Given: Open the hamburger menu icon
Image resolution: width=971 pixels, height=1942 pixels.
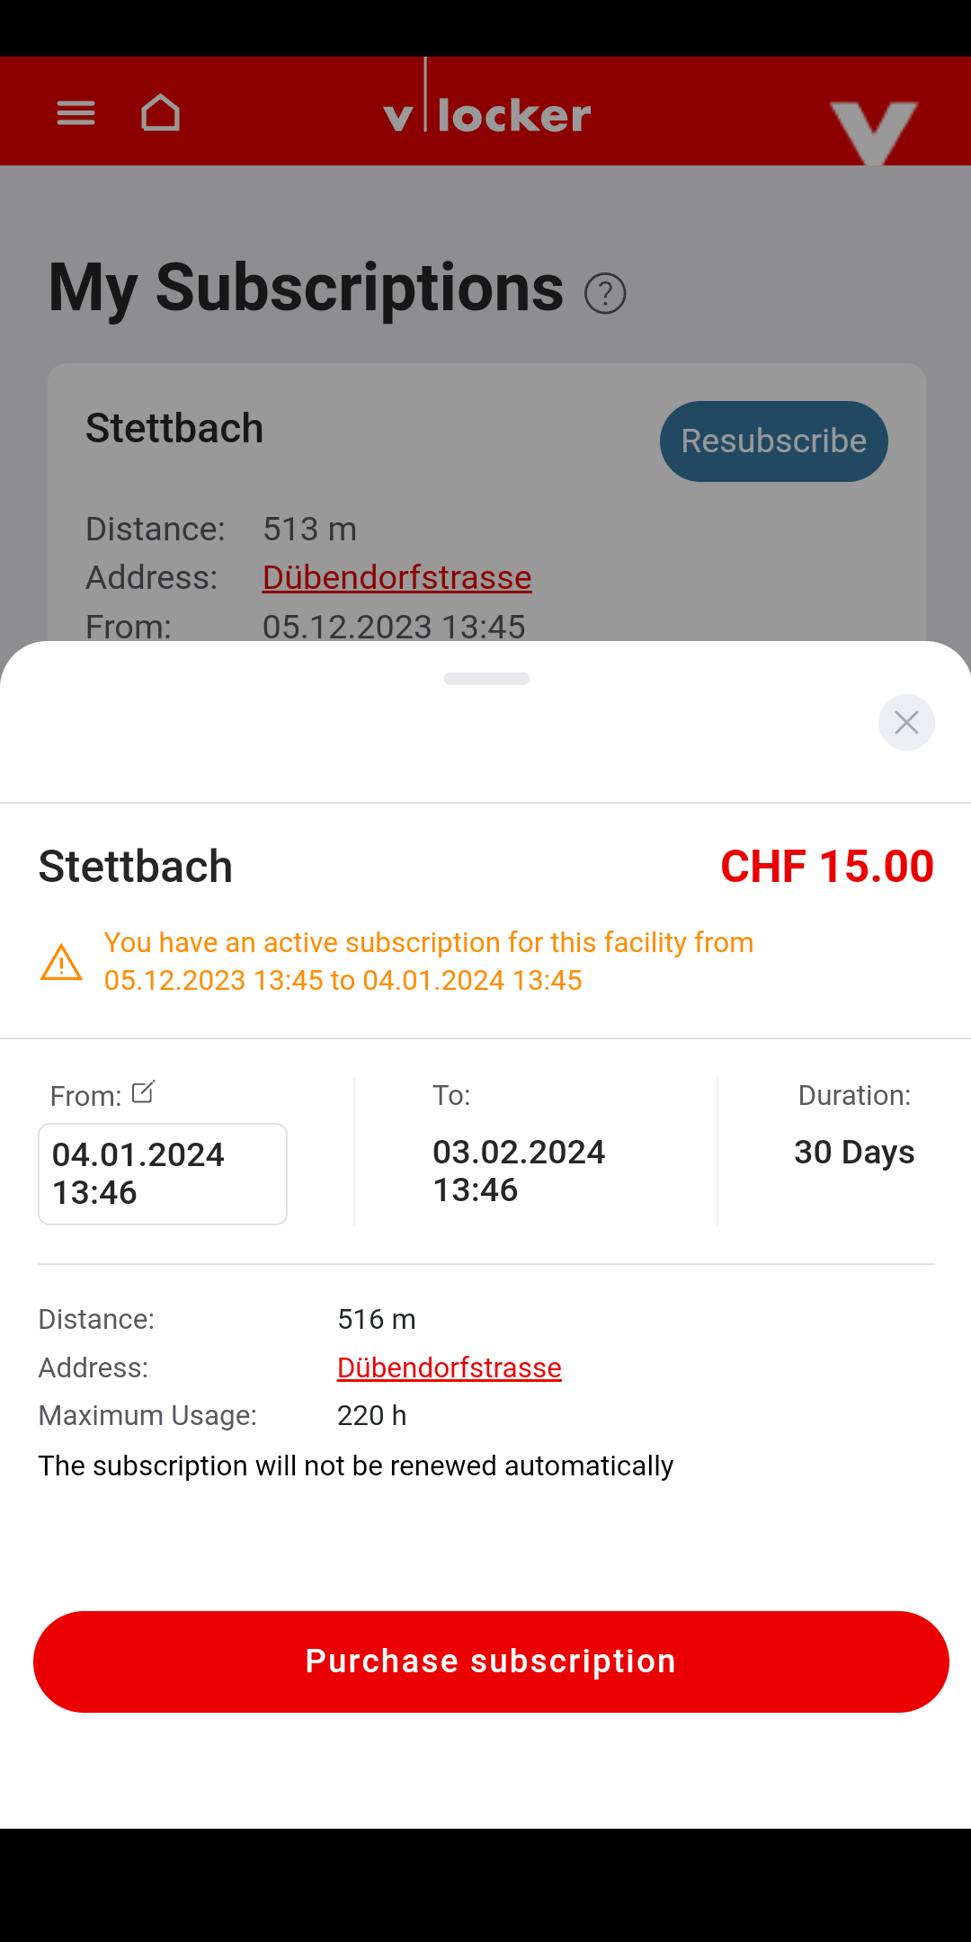Looking at the screenshot, I should [76, 113].
